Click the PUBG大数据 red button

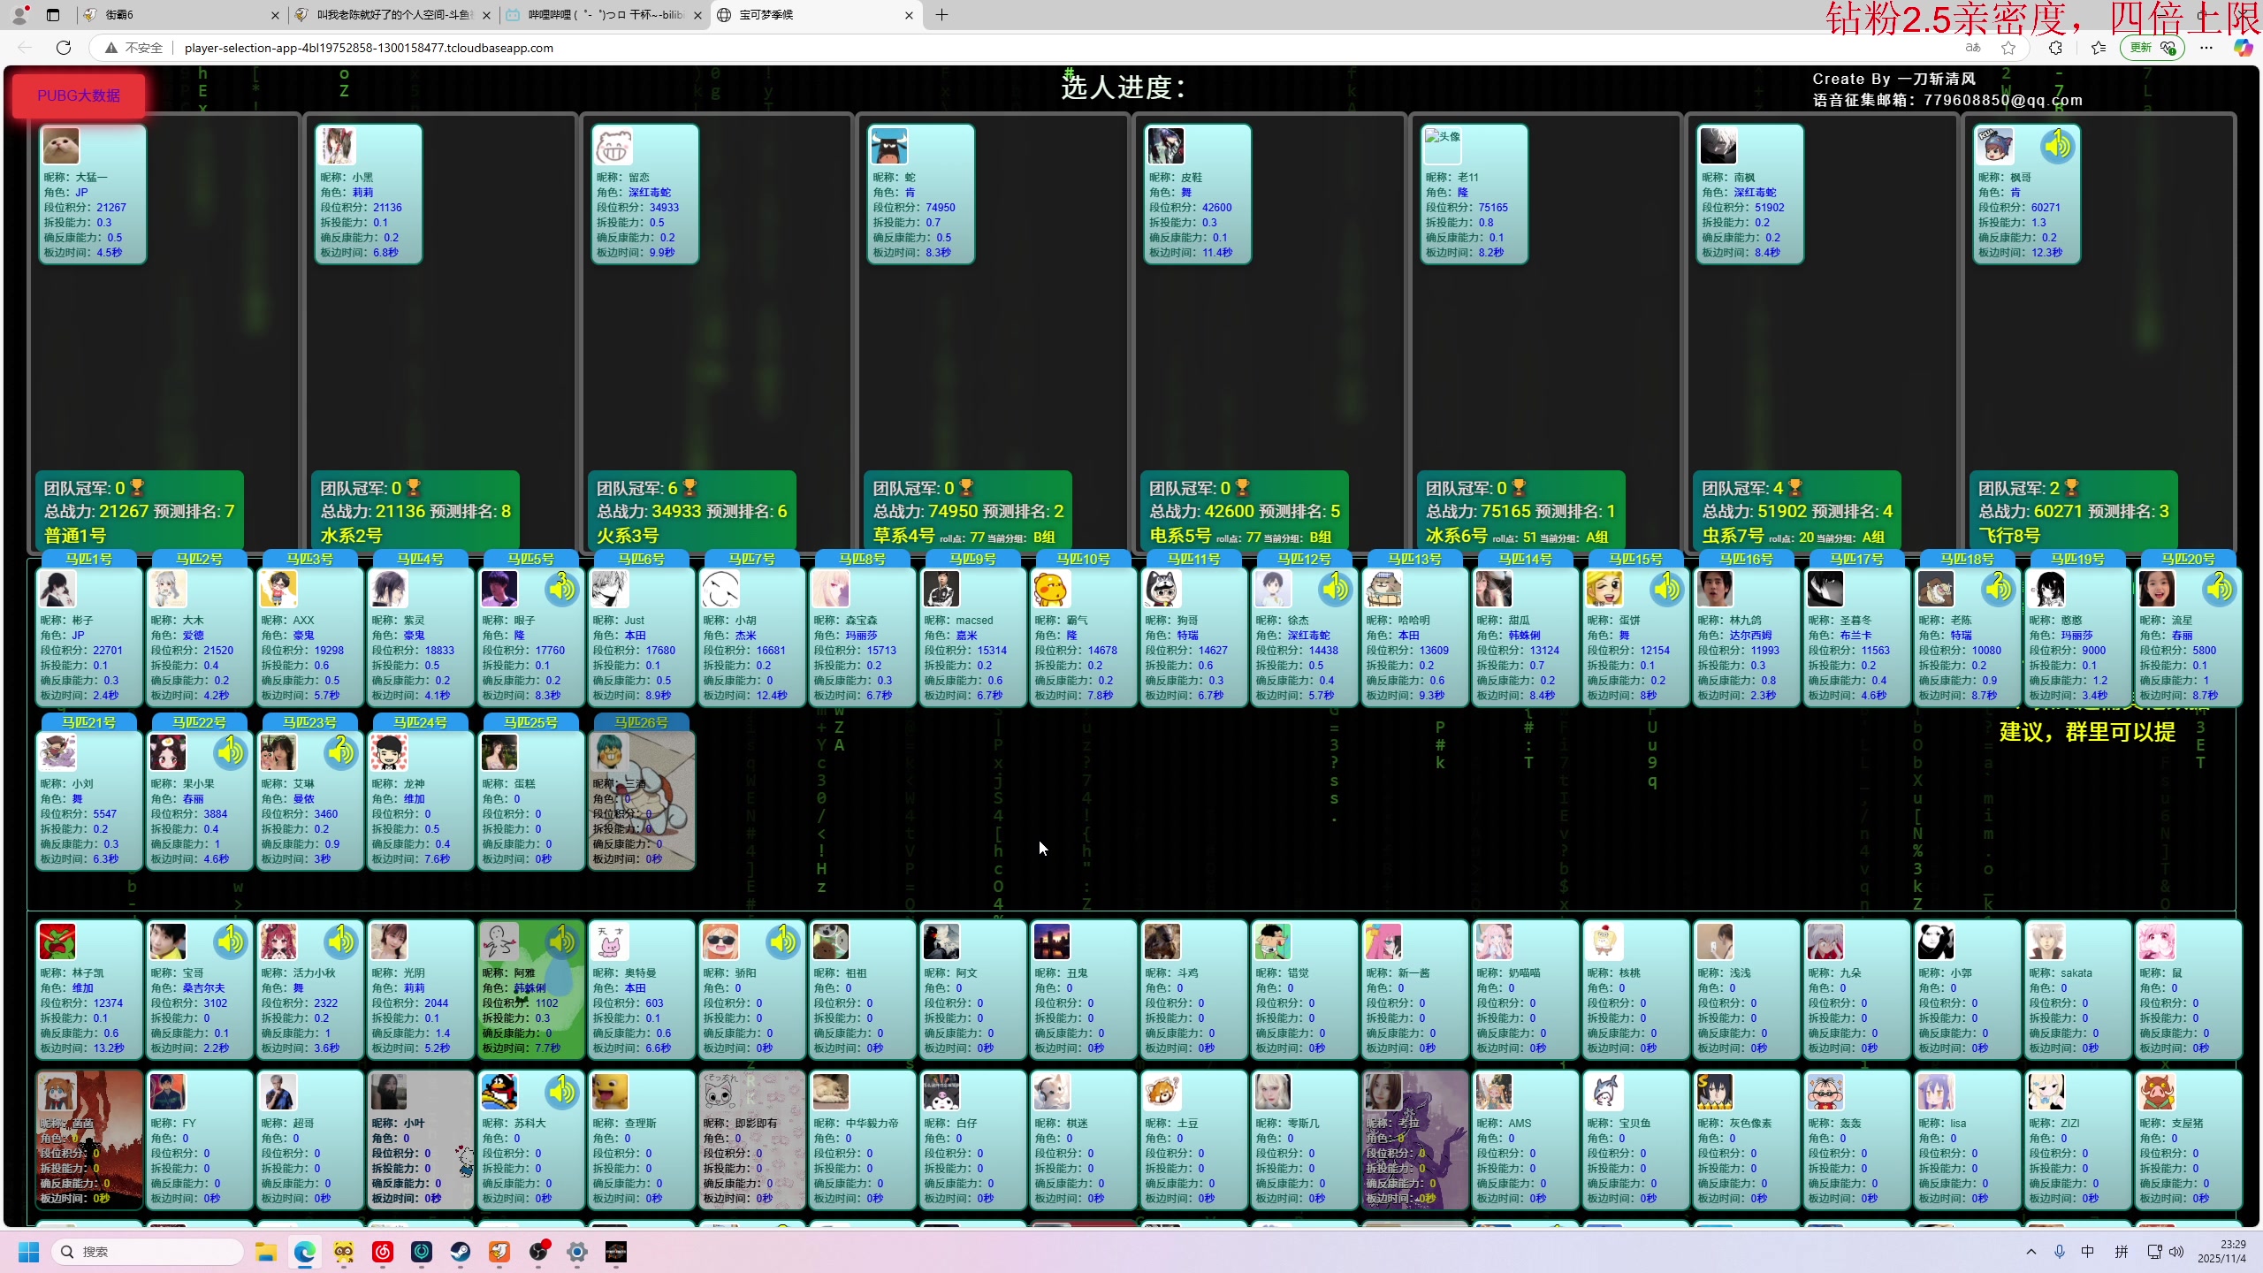tap(79, 95)
